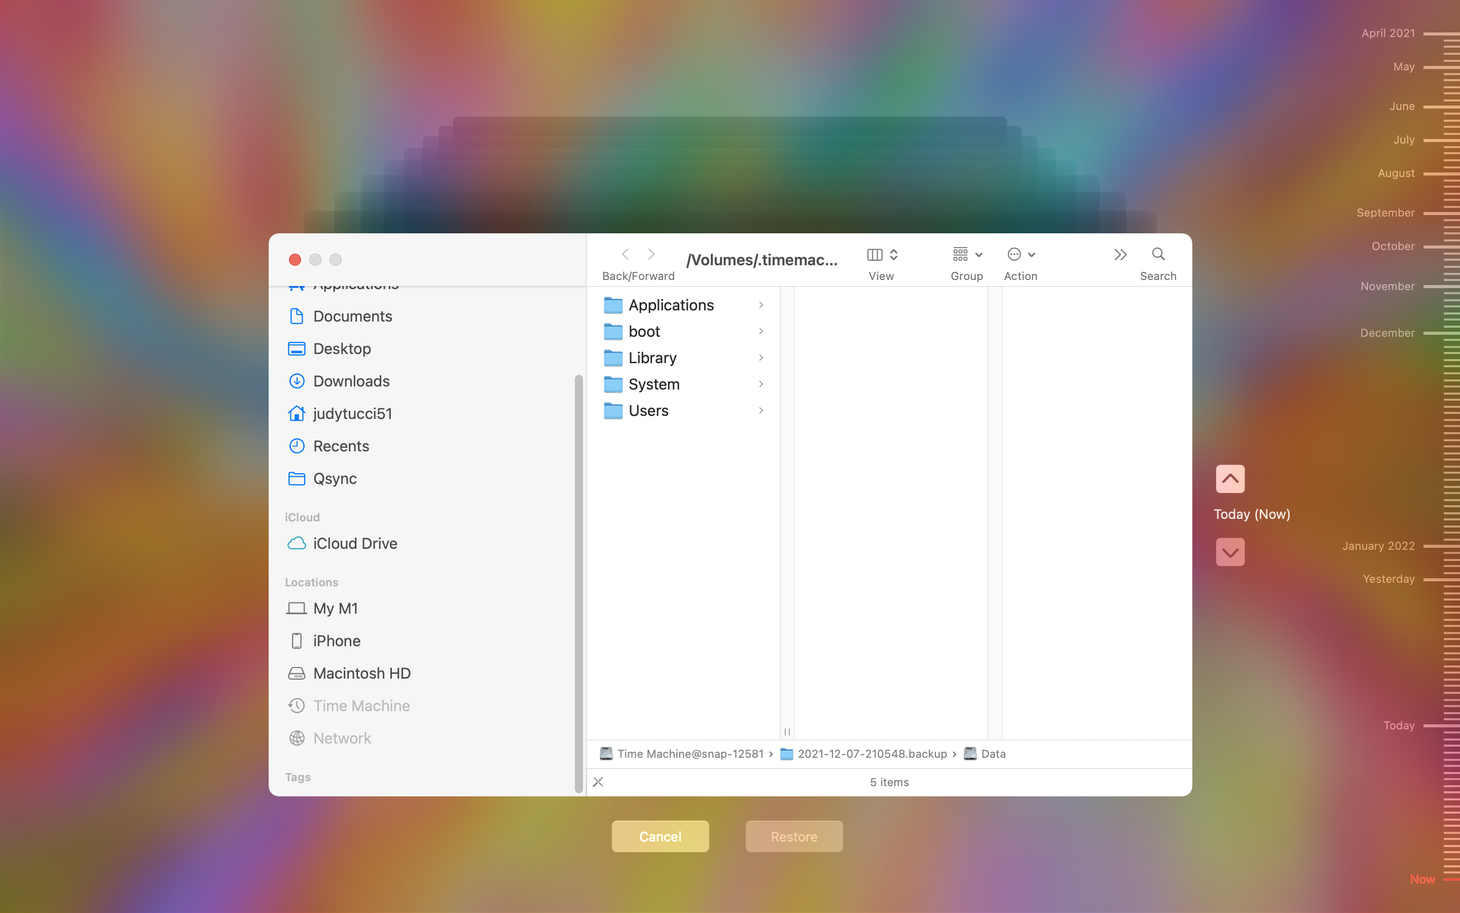Click the Search magnifier icon
Screen dimensions: 1460x913
[1158, 254]
